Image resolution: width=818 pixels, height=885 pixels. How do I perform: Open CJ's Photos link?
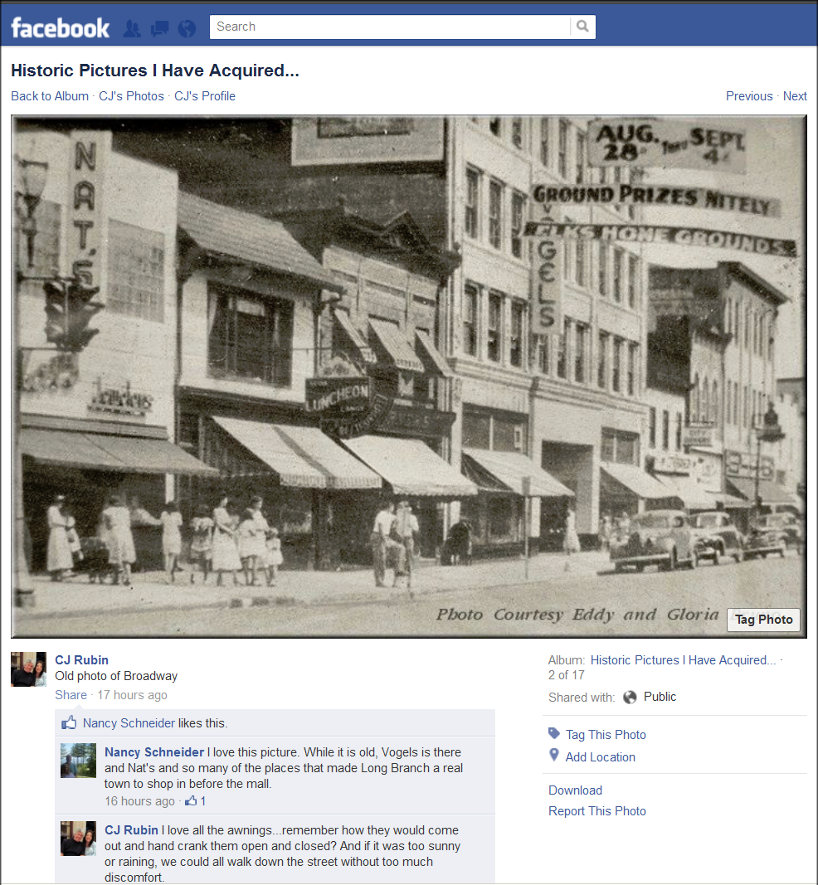131,96
